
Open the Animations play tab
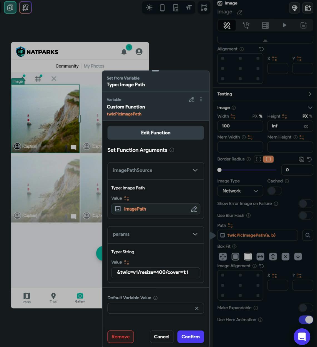pos(284,25)
